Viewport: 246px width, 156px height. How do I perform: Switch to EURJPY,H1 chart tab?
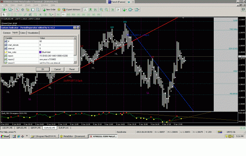click(63, 128)
